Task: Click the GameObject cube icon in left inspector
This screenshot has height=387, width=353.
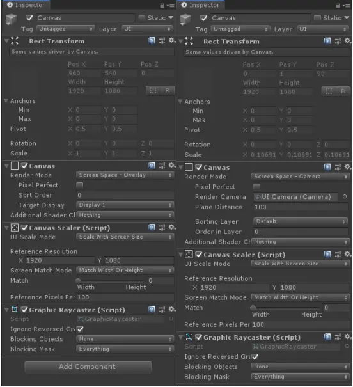Action: click(11, 19)
